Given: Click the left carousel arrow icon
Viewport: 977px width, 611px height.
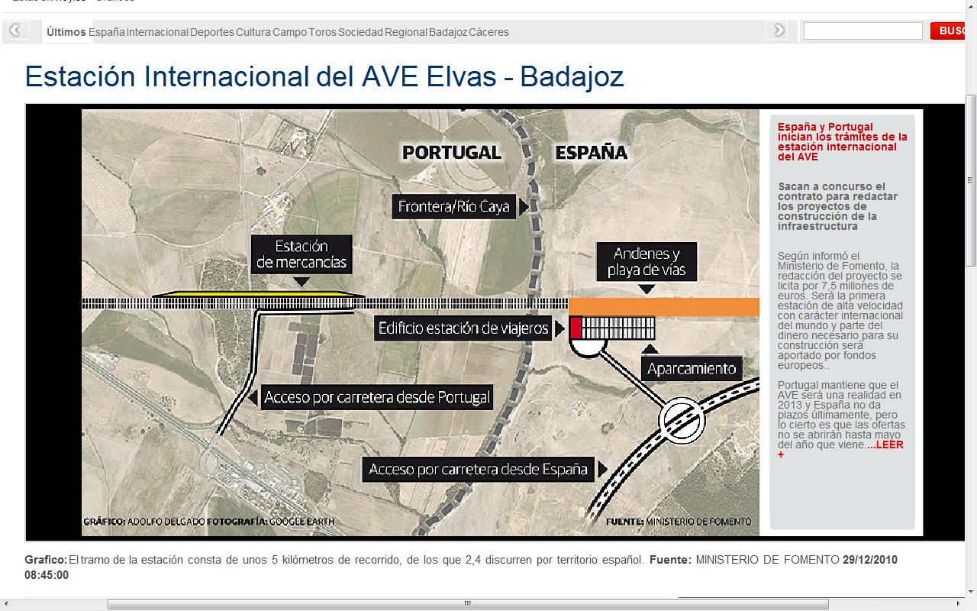Looking at the screenshot, I should tap(14, 30).
